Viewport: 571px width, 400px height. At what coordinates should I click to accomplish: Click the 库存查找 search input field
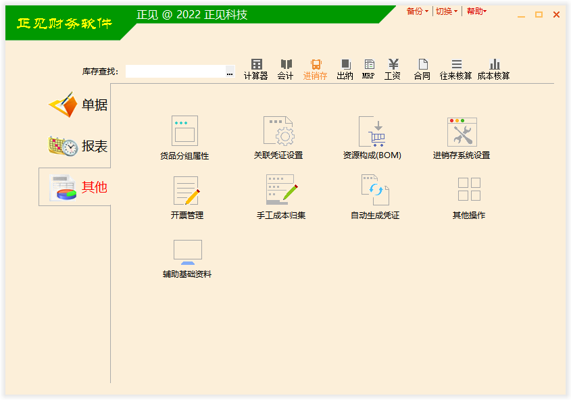[x=176, y=72]
